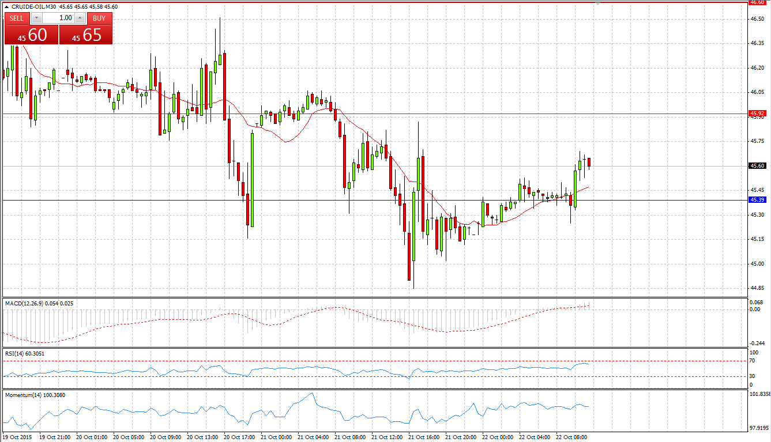Collapse the one-click trading panel triangle

tap(6, 6)
